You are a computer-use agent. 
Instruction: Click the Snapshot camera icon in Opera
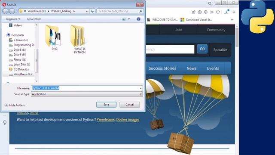click(x=199, y=12)
